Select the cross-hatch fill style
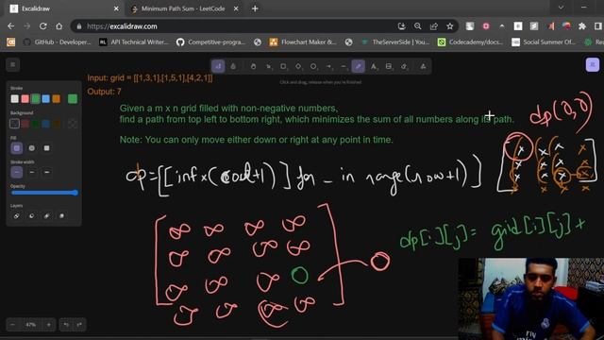 [31, 148]
